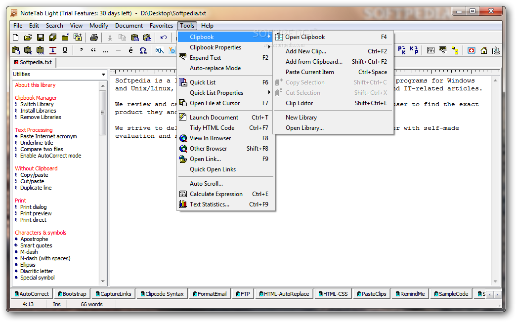Click the smart quotes icon
Screen dimensions: 516x322
point(93,50)
